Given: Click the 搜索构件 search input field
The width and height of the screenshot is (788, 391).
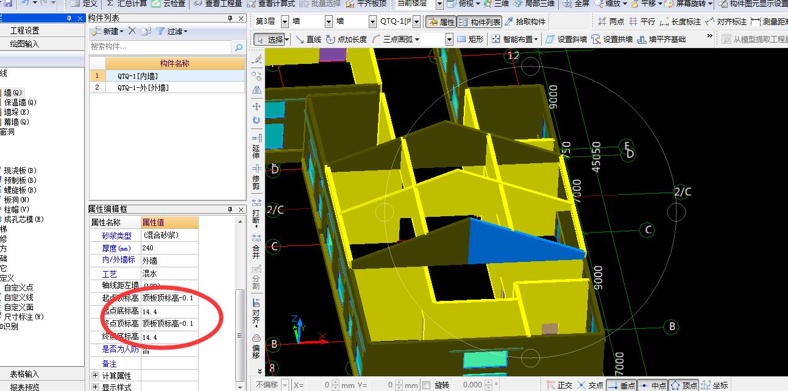Looking at the screenshot, I should pos(161,47).
